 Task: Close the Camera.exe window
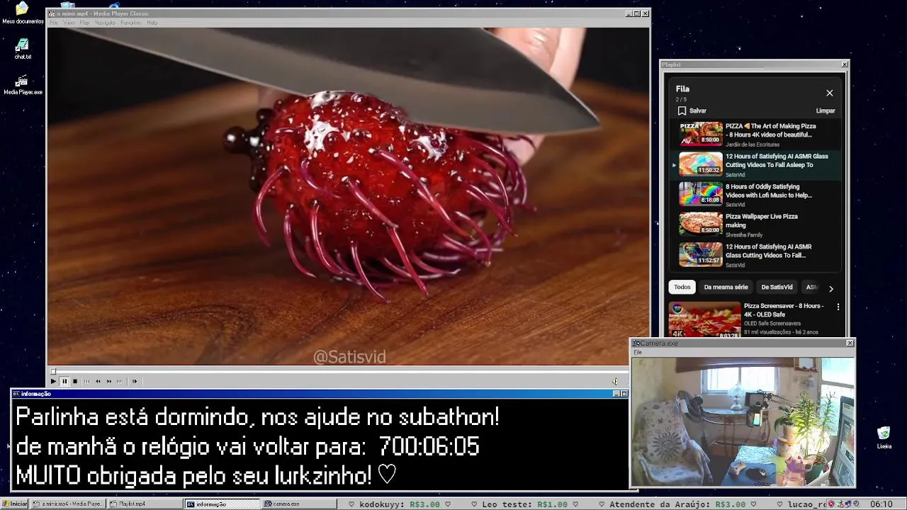(850, 343)
